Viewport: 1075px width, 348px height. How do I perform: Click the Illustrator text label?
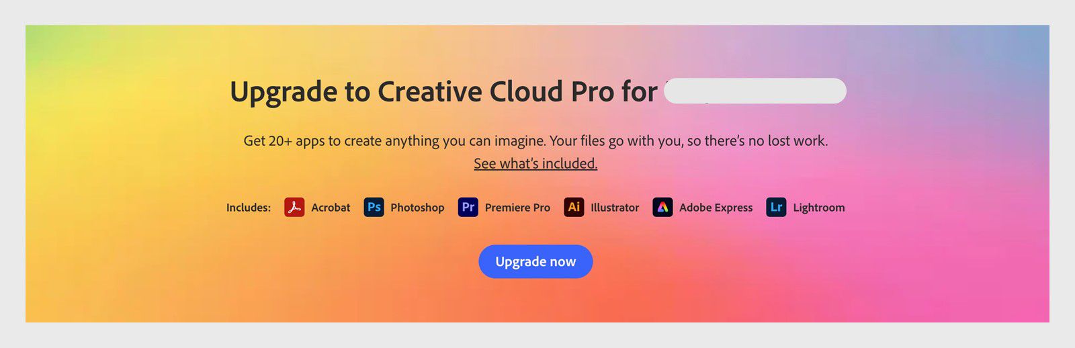pyautogui.click(x=615, y=208)
